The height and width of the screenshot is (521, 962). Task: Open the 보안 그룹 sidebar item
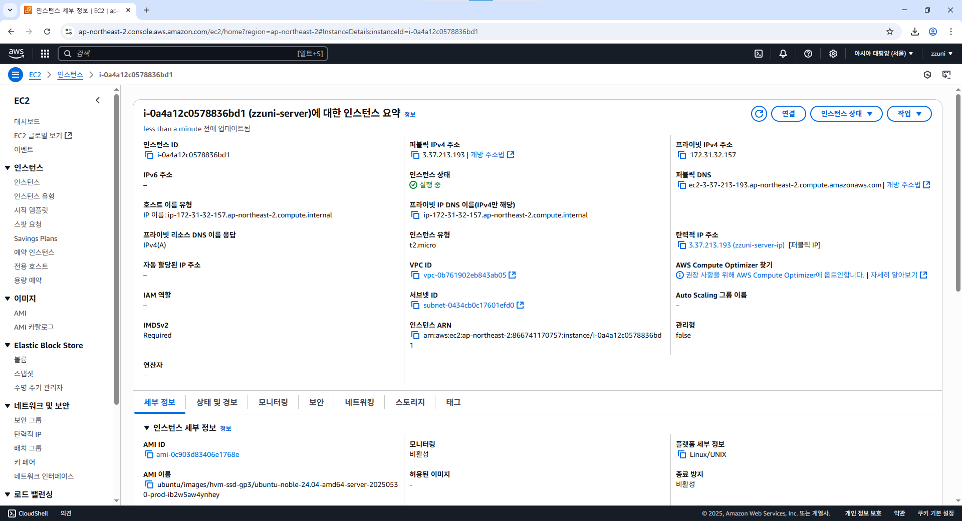pyautogui.click(x=28, y=420)
